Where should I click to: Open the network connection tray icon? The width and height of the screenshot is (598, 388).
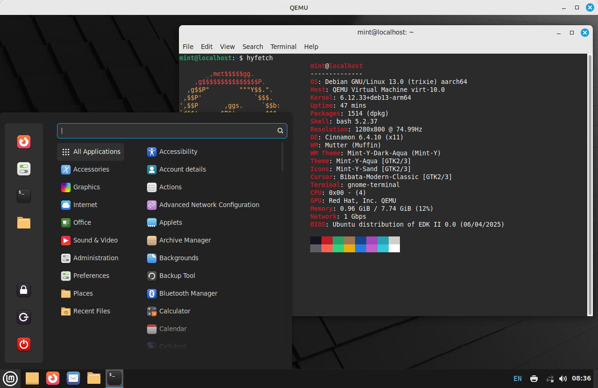(550, 379)
